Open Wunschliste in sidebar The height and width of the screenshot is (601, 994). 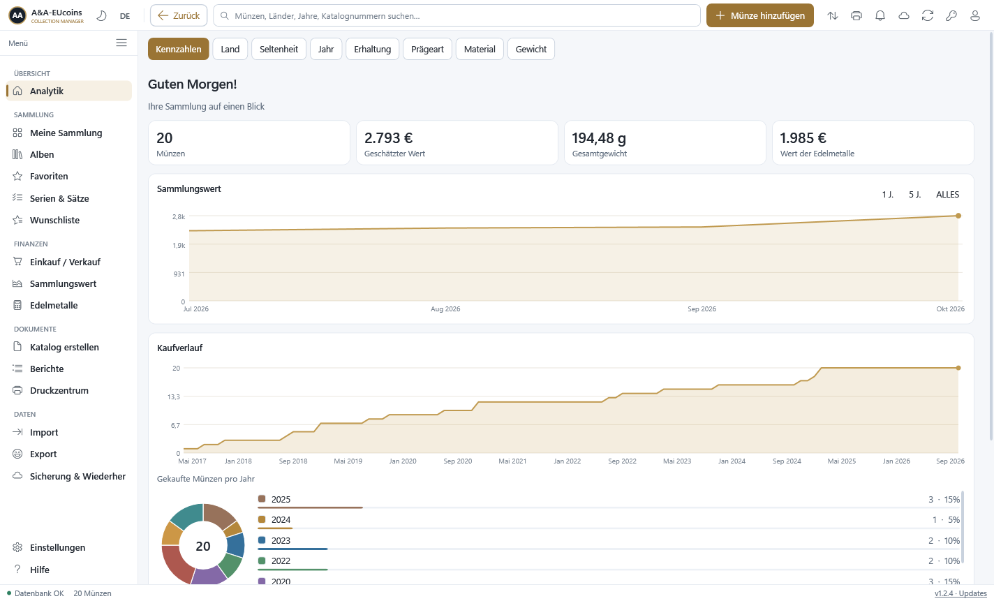click(x=69, y=220)
